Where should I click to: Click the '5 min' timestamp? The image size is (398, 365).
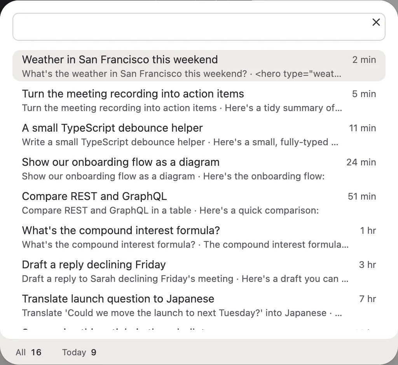(364, 94)
